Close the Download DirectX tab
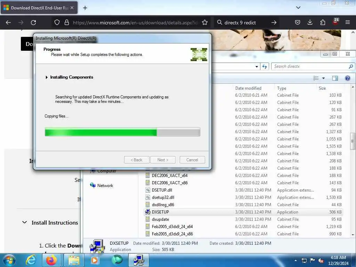356x267 pixels. click(72, 8)
